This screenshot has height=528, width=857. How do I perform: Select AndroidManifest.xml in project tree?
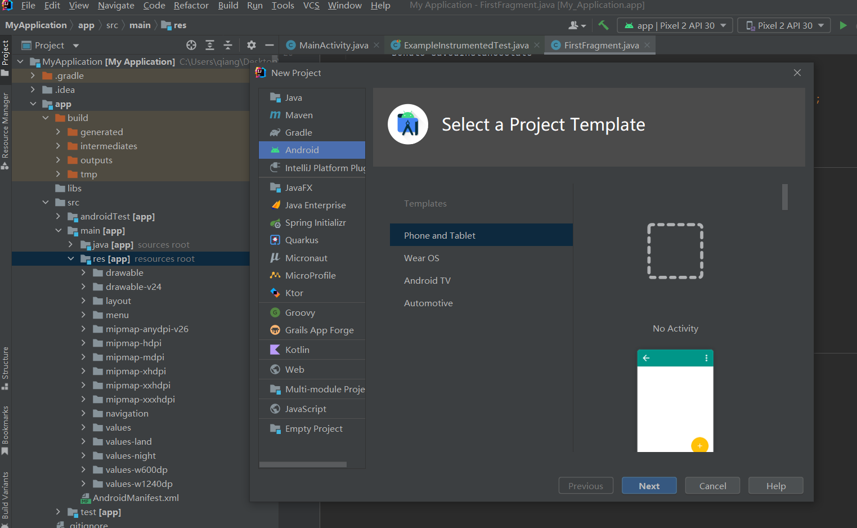136,498
